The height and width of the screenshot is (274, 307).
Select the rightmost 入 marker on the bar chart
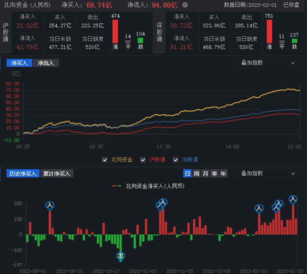tap(293, 199)
